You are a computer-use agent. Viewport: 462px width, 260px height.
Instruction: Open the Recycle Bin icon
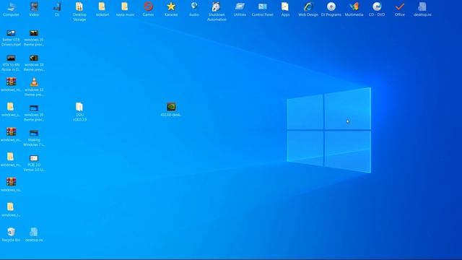(x=12, y=235)
